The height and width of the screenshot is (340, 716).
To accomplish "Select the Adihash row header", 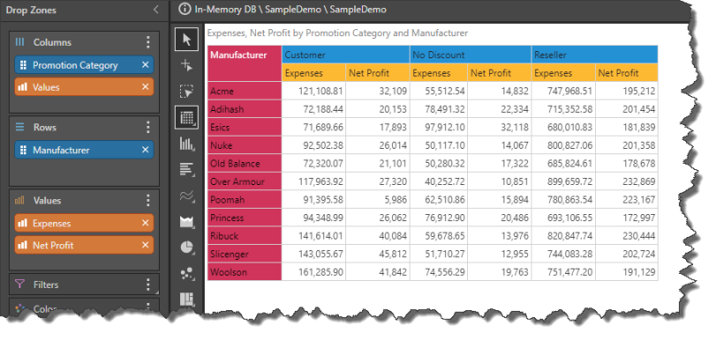I will [x=245, y=109].
